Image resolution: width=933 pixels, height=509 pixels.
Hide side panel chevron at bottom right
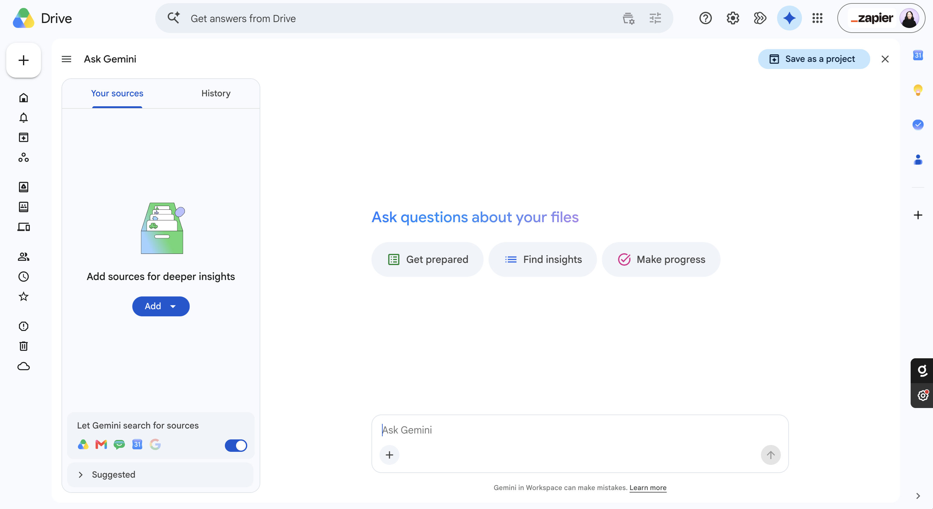click(918, 496)
